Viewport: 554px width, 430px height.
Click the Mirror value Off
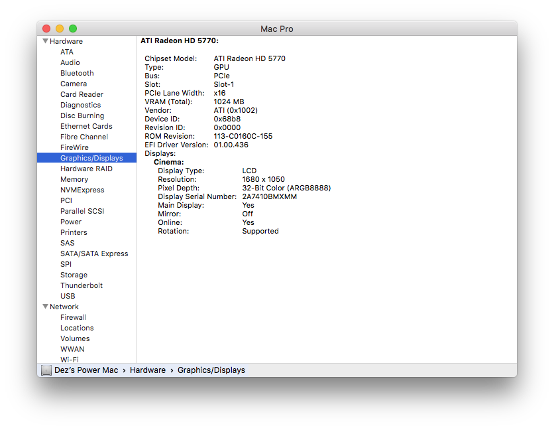(247, 214)
